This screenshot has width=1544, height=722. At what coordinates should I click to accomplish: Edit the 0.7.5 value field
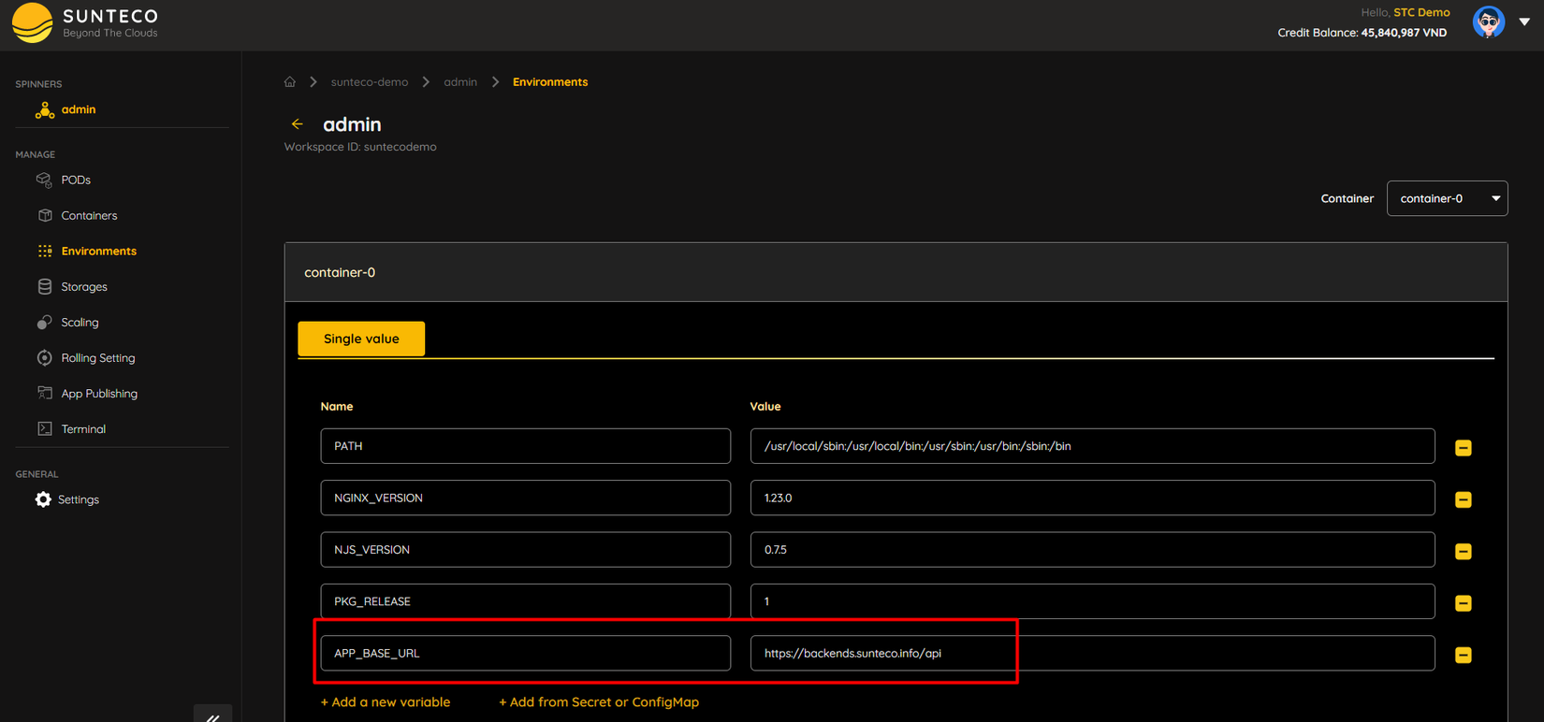coord(1092,550)
